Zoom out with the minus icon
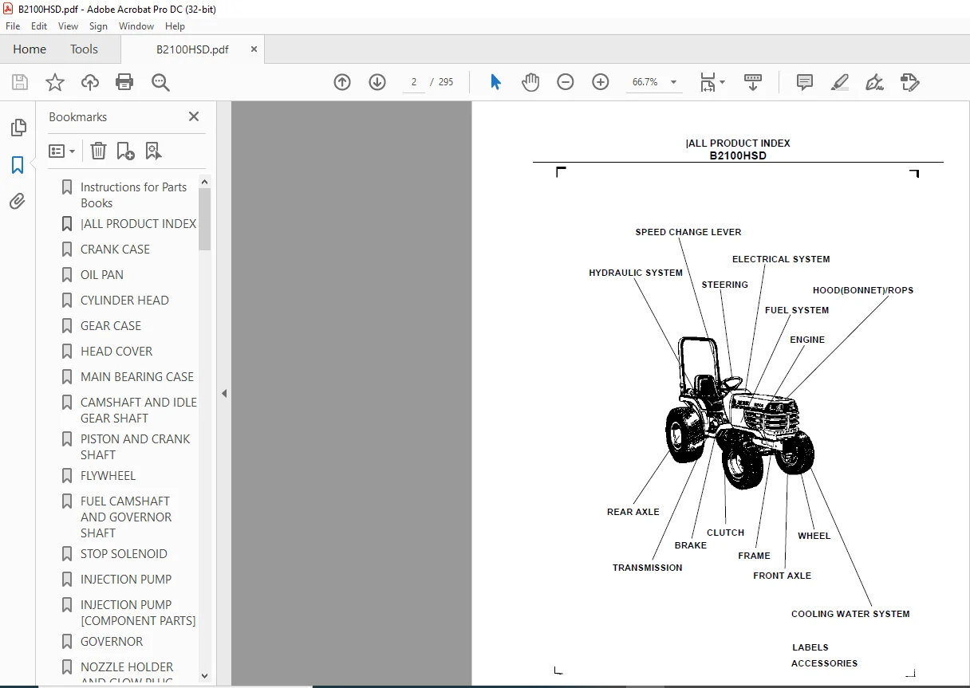This screenshot has width=970, height=688. point(566,82)
